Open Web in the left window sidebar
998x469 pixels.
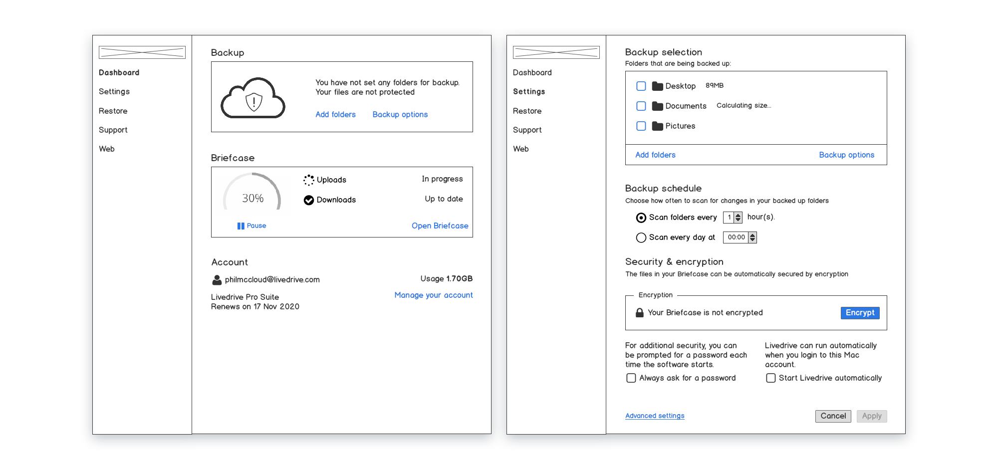point(107,149)
